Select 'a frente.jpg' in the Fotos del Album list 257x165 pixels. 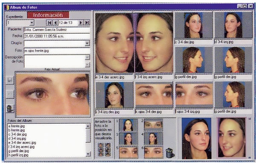pyautogui.click(x=17, y=126)
